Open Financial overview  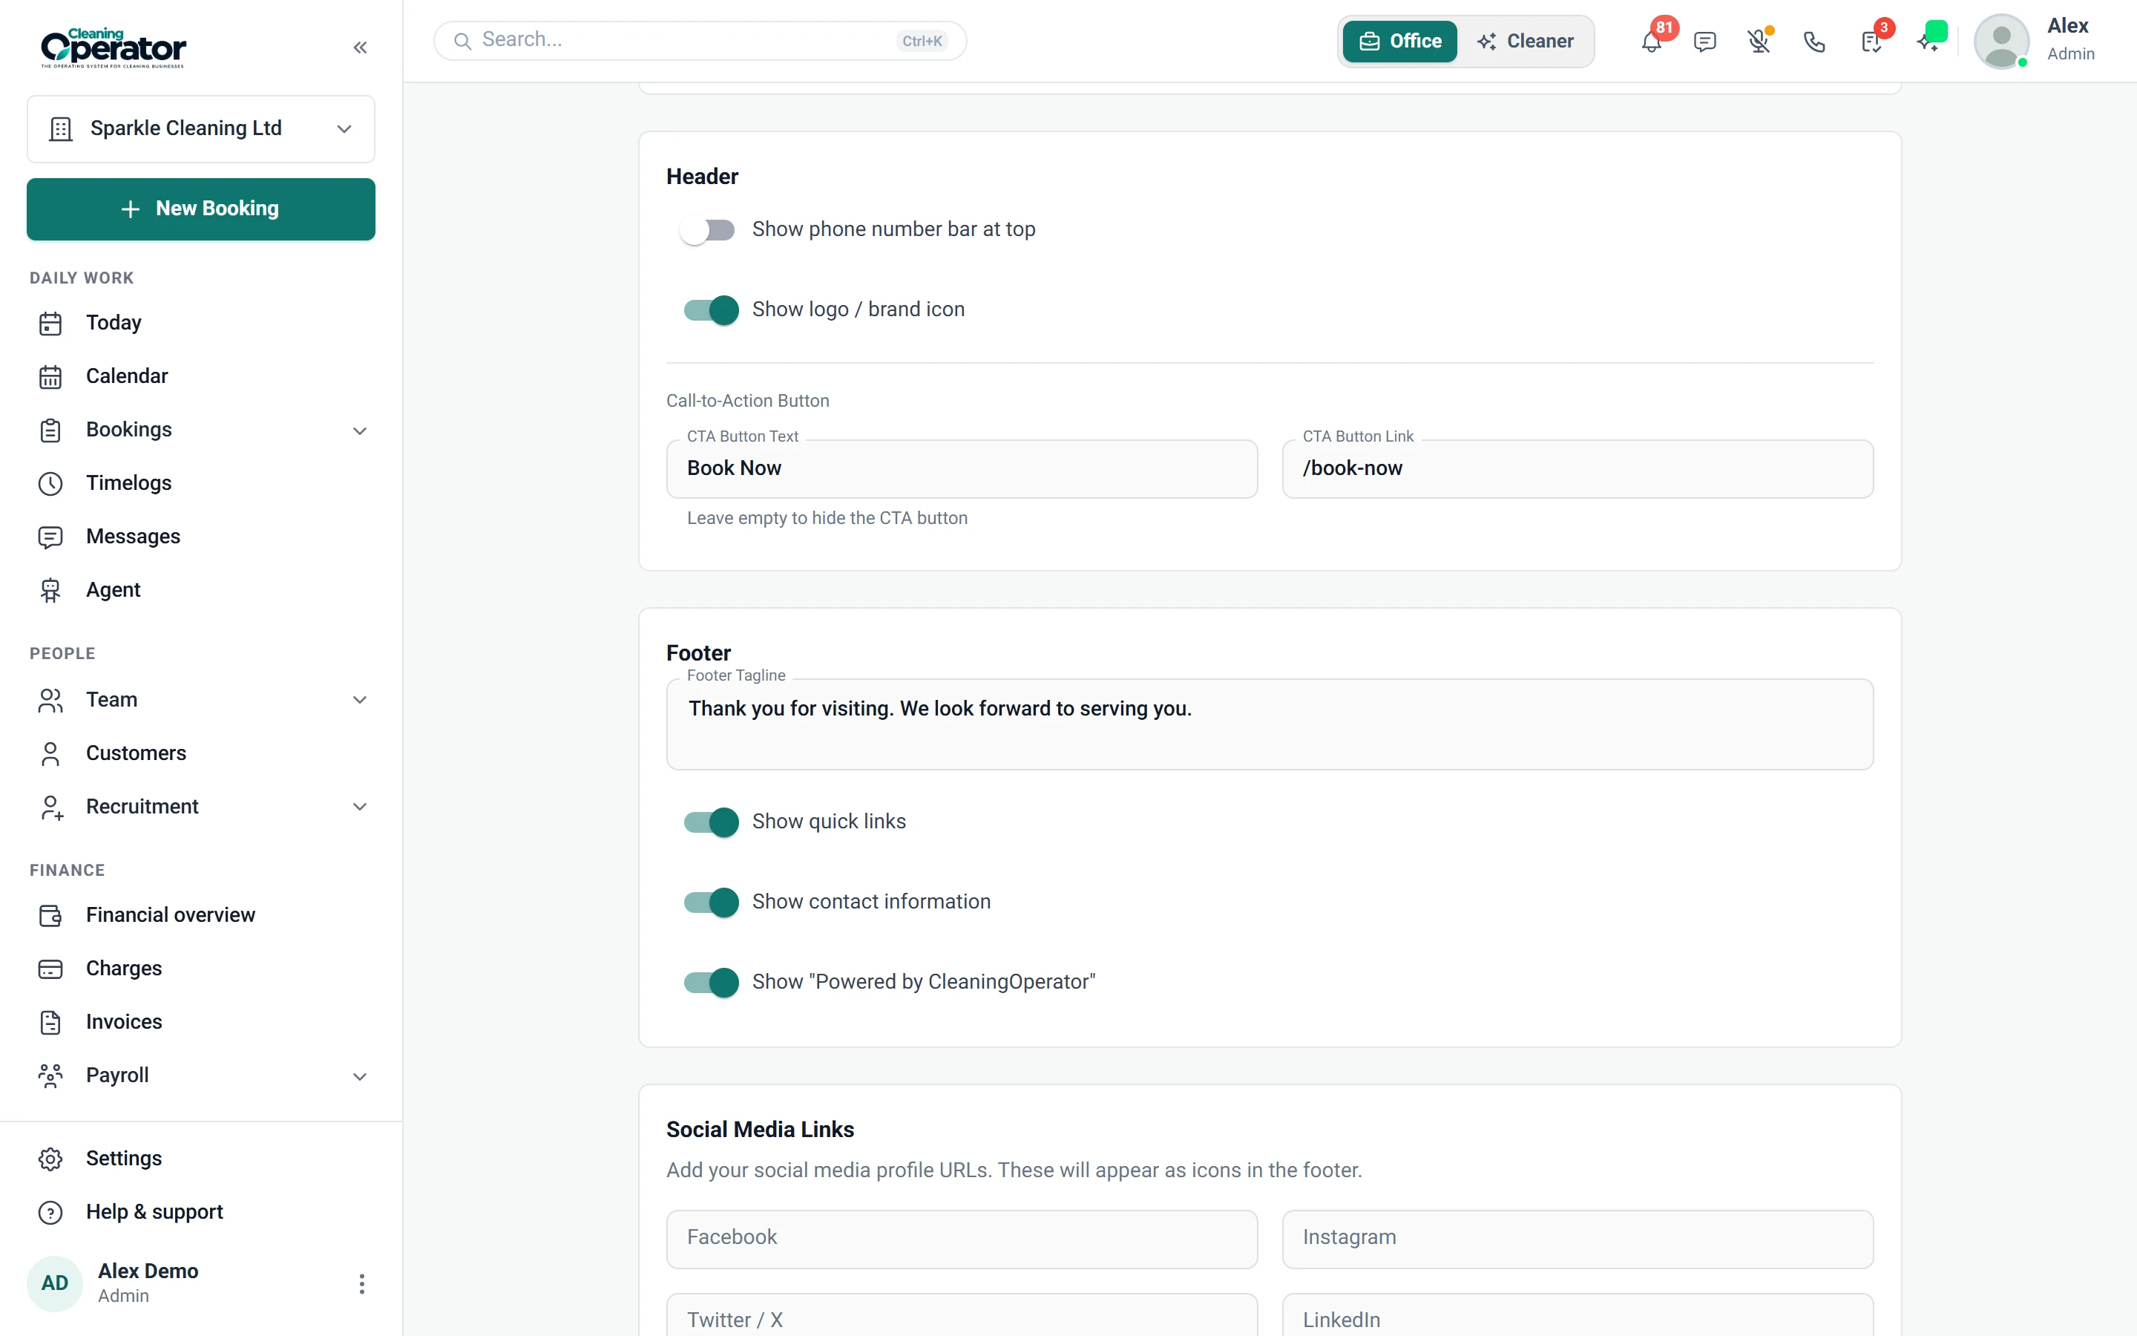point(201,915)
